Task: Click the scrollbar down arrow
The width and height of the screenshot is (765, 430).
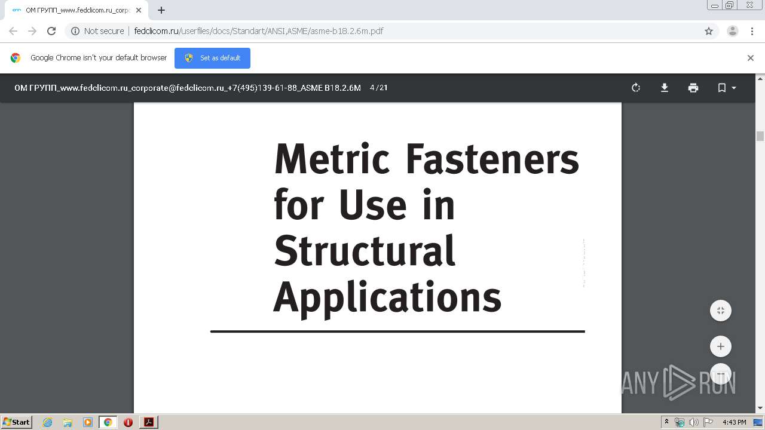Action: (760, 408)
